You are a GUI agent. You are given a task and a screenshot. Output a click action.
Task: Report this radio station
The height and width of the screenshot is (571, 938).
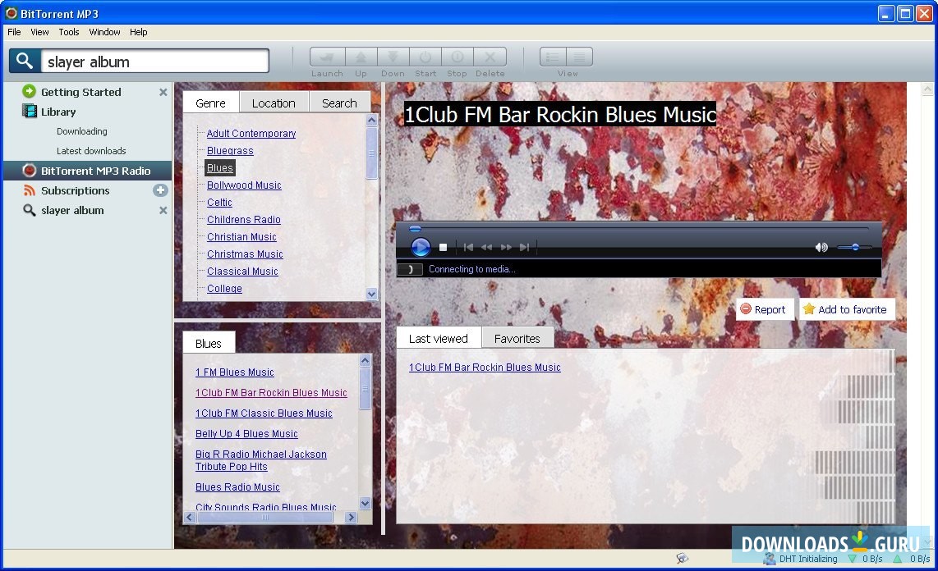764,309
